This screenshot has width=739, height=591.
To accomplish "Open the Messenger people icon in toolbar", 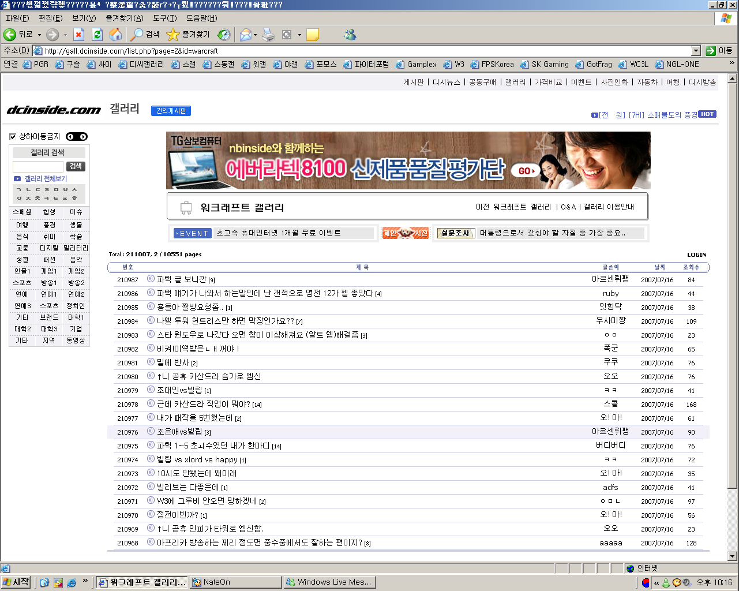I will click(350, 35).
